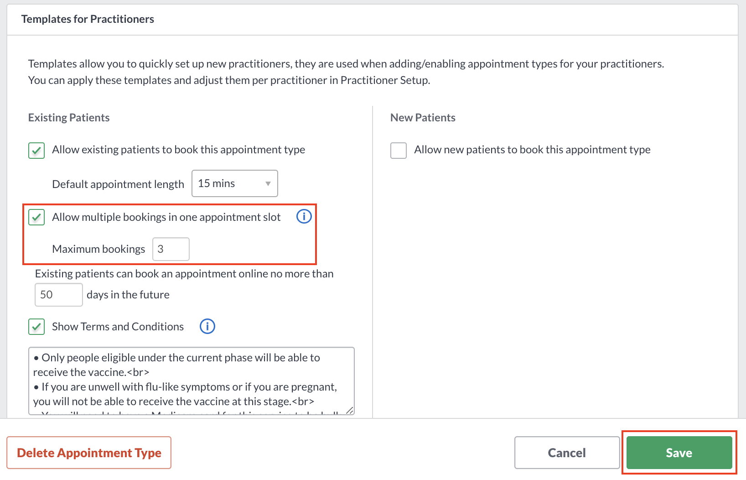The image size is (746, 480).
Task: Click info icon beside multiple bookings option
Action: click(304, 216)
